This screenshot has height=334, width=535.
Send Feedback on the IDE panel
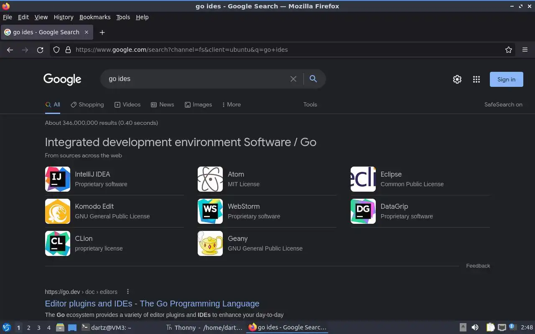click(x=478, y=266)
